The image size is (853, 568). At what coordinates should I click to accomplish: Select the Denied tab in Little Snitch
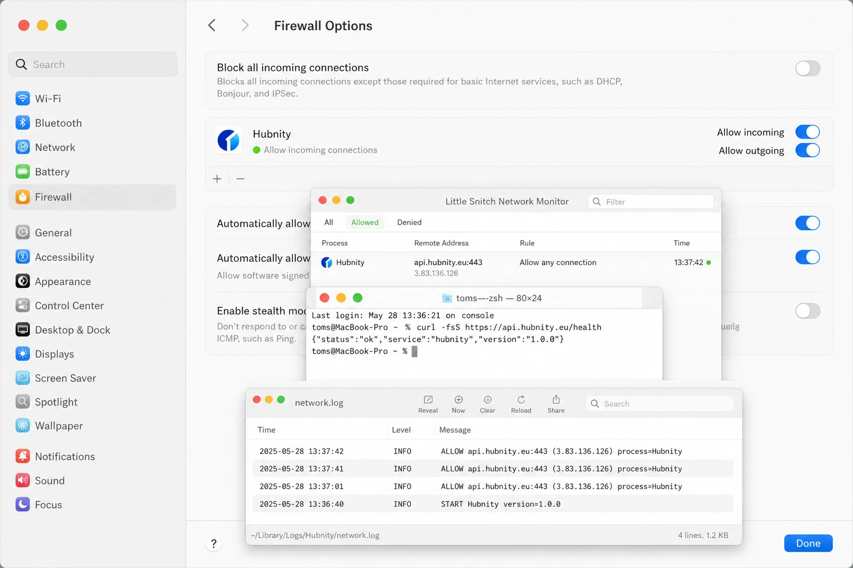(409, 222)
